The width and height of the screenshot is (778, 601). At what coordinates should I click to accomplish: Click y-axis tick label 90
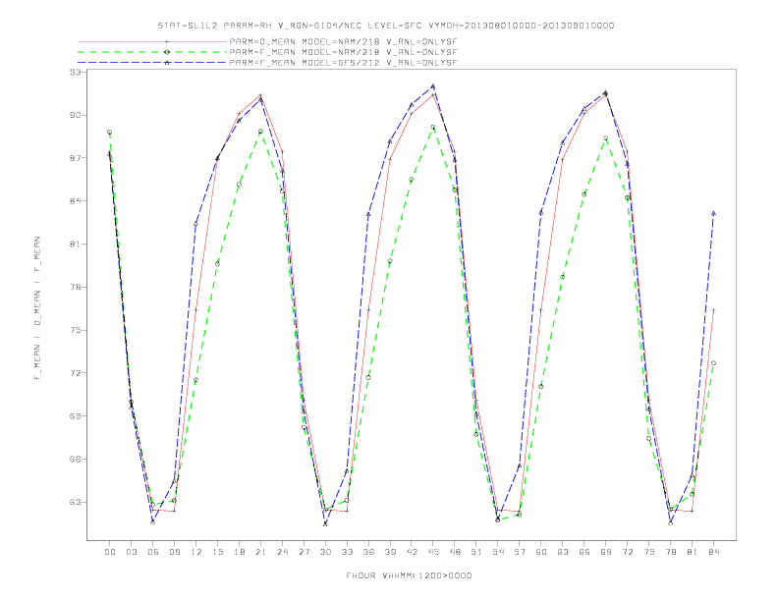pos(76,115)
